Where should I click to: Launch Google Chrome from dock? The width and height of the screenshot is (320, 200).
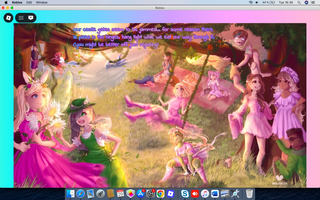pos(160,194)
